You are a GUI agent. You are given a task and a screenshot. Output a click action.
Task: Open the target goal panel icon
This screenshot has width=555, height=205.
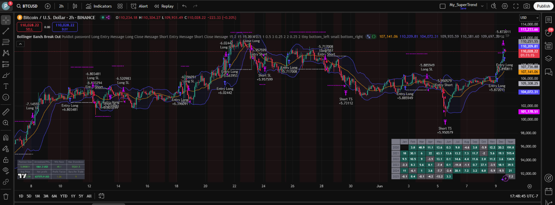click(x=548, y=178)
